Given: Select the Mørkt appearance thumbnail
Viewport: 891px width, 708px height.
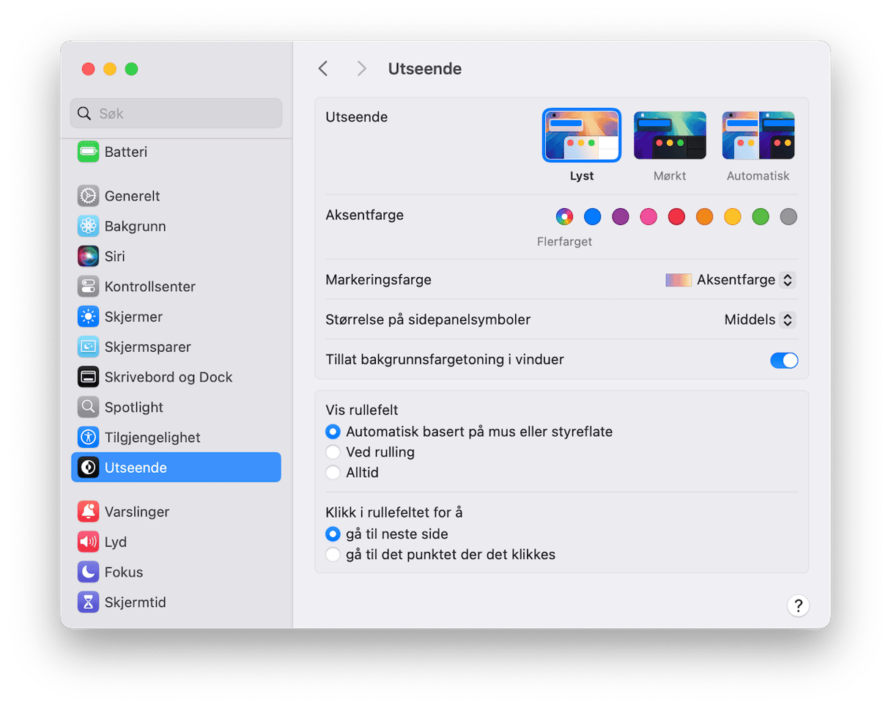Looking at the screenshot, I should tap(670, 136).
